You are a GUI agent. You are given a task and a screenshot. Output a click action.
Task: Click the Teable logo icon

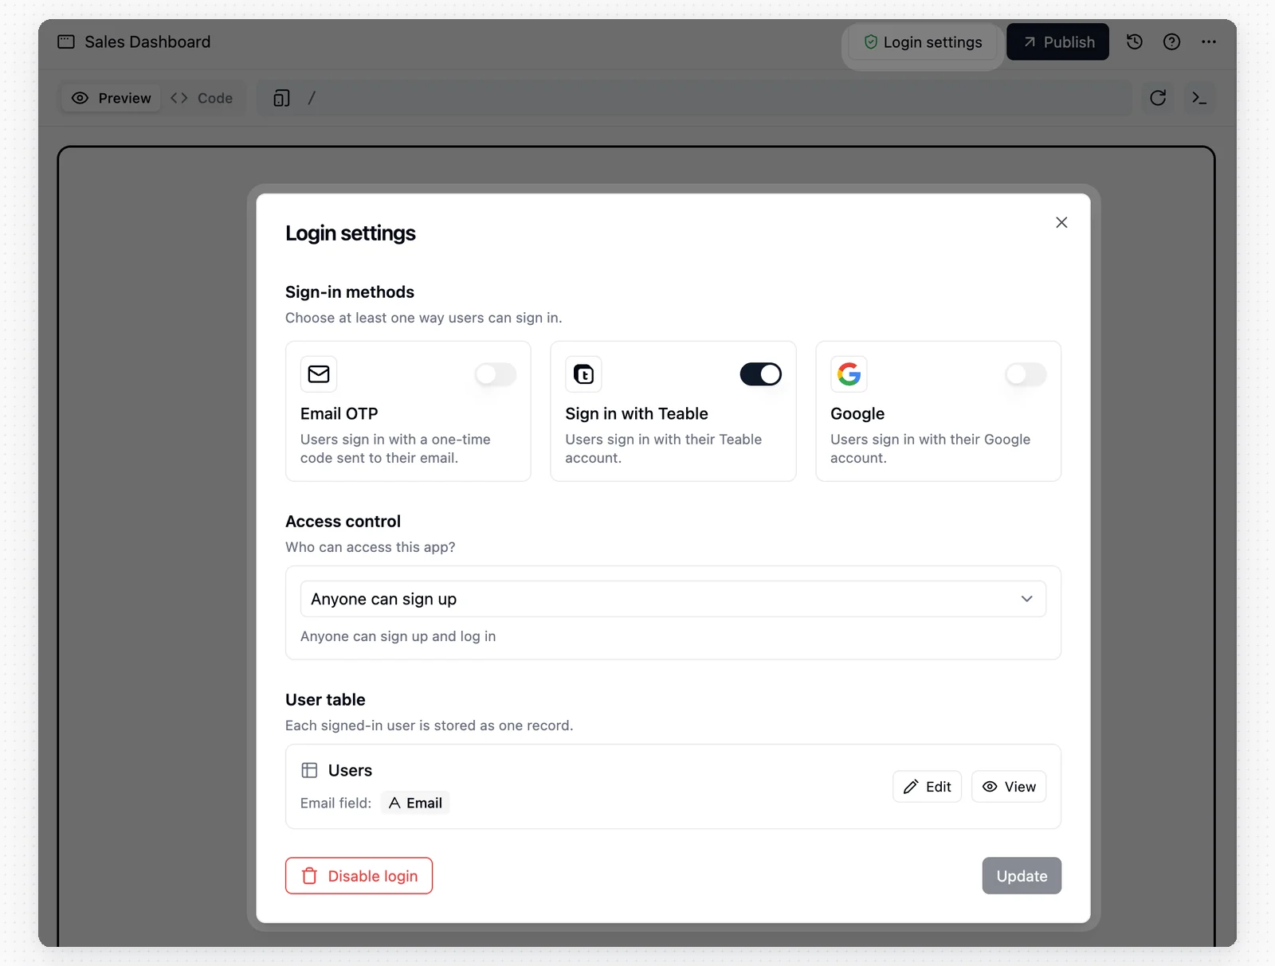(x=583, y=374)
